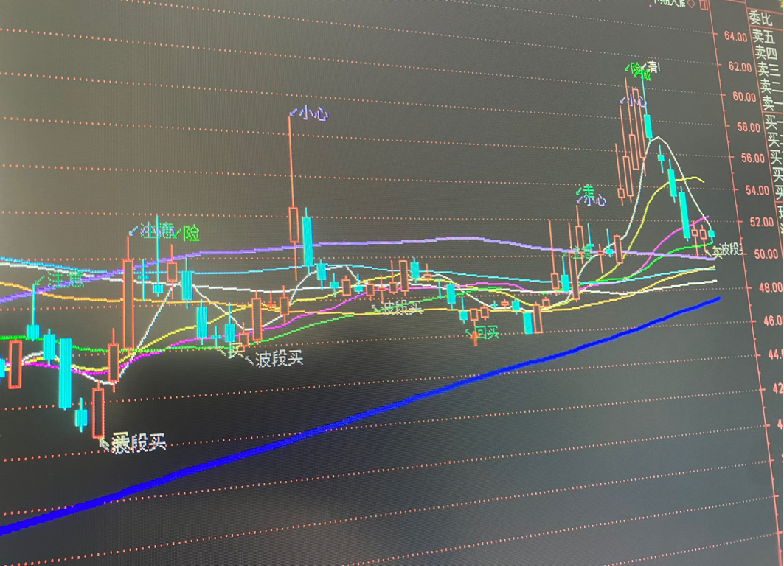
Task: Click the cyan 注意 signal left of 险
Action: click(158, 231)
